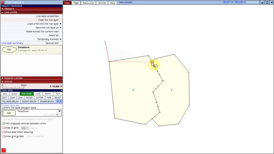Click the current polygon style Abc swatch
The image size is (274, 154).
(9, 113)
